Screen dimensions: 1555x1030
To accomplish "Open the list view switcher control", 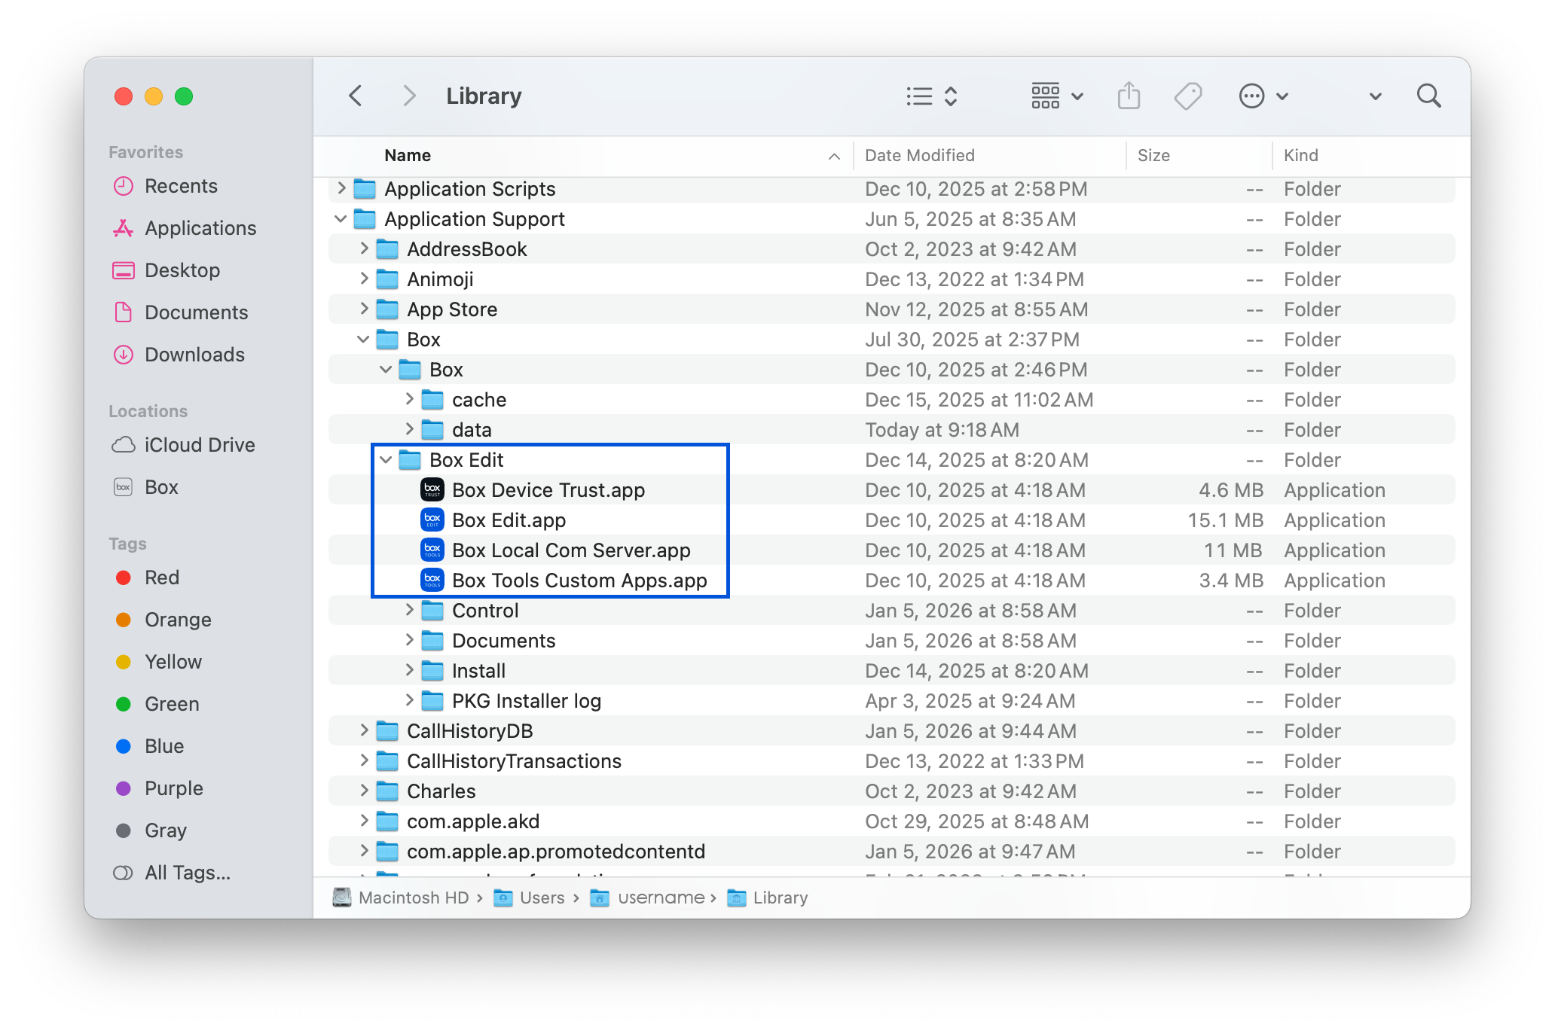I will tap(931, 96).
